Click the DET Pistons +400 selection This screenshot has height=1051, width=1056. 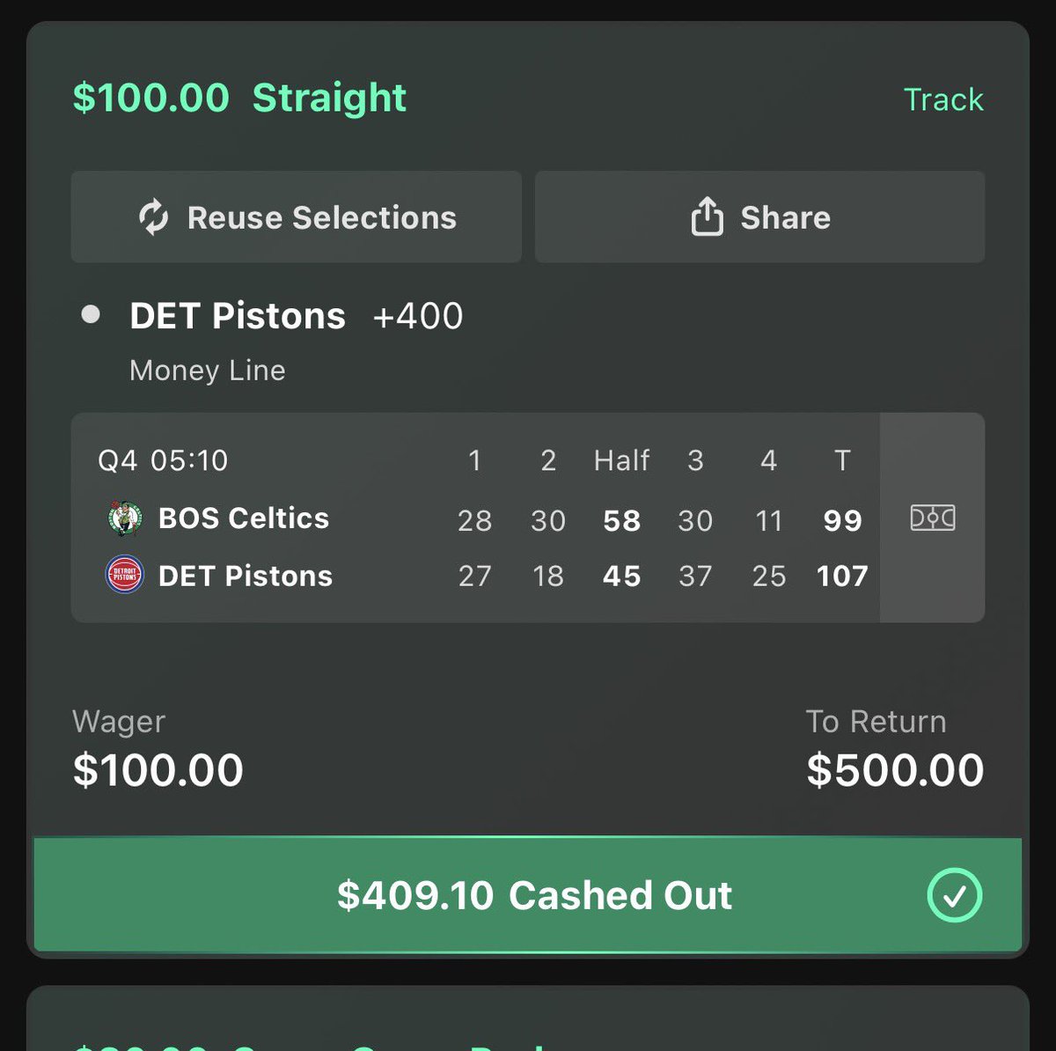pyautogui.click(x=296, y=315)
